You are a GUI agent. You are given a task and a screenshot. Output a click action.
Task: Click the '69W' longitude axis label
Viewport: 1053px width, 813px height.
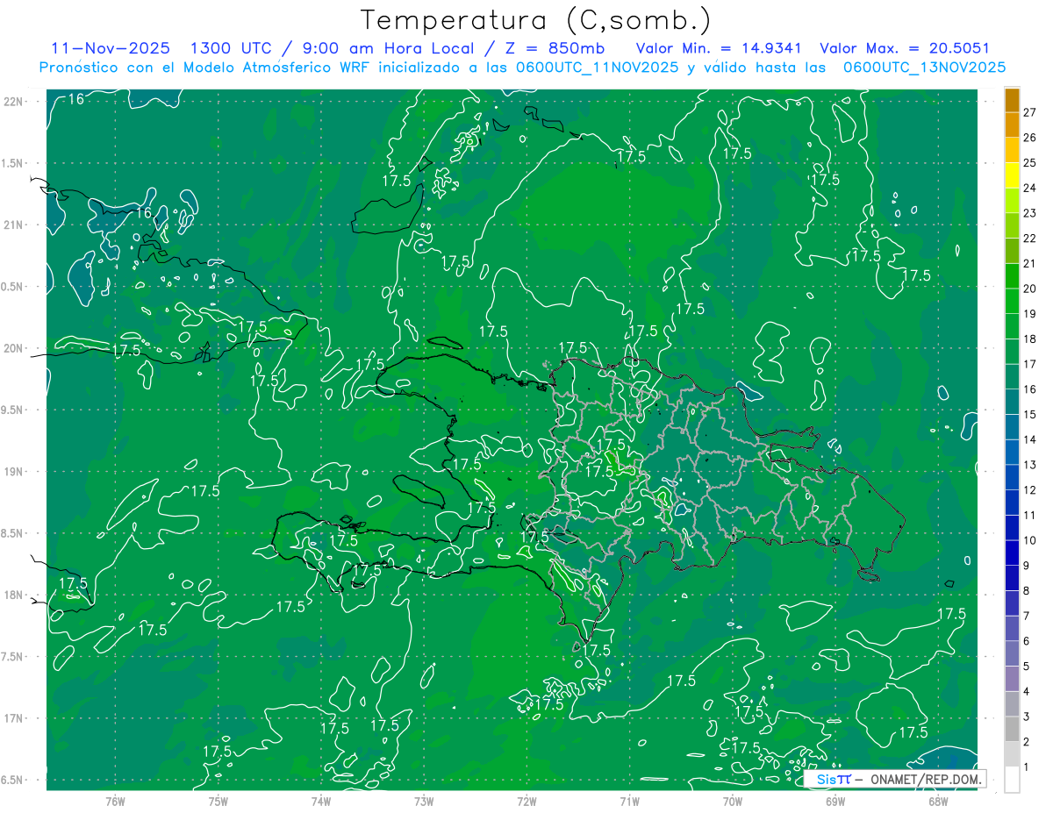[835, 801]
